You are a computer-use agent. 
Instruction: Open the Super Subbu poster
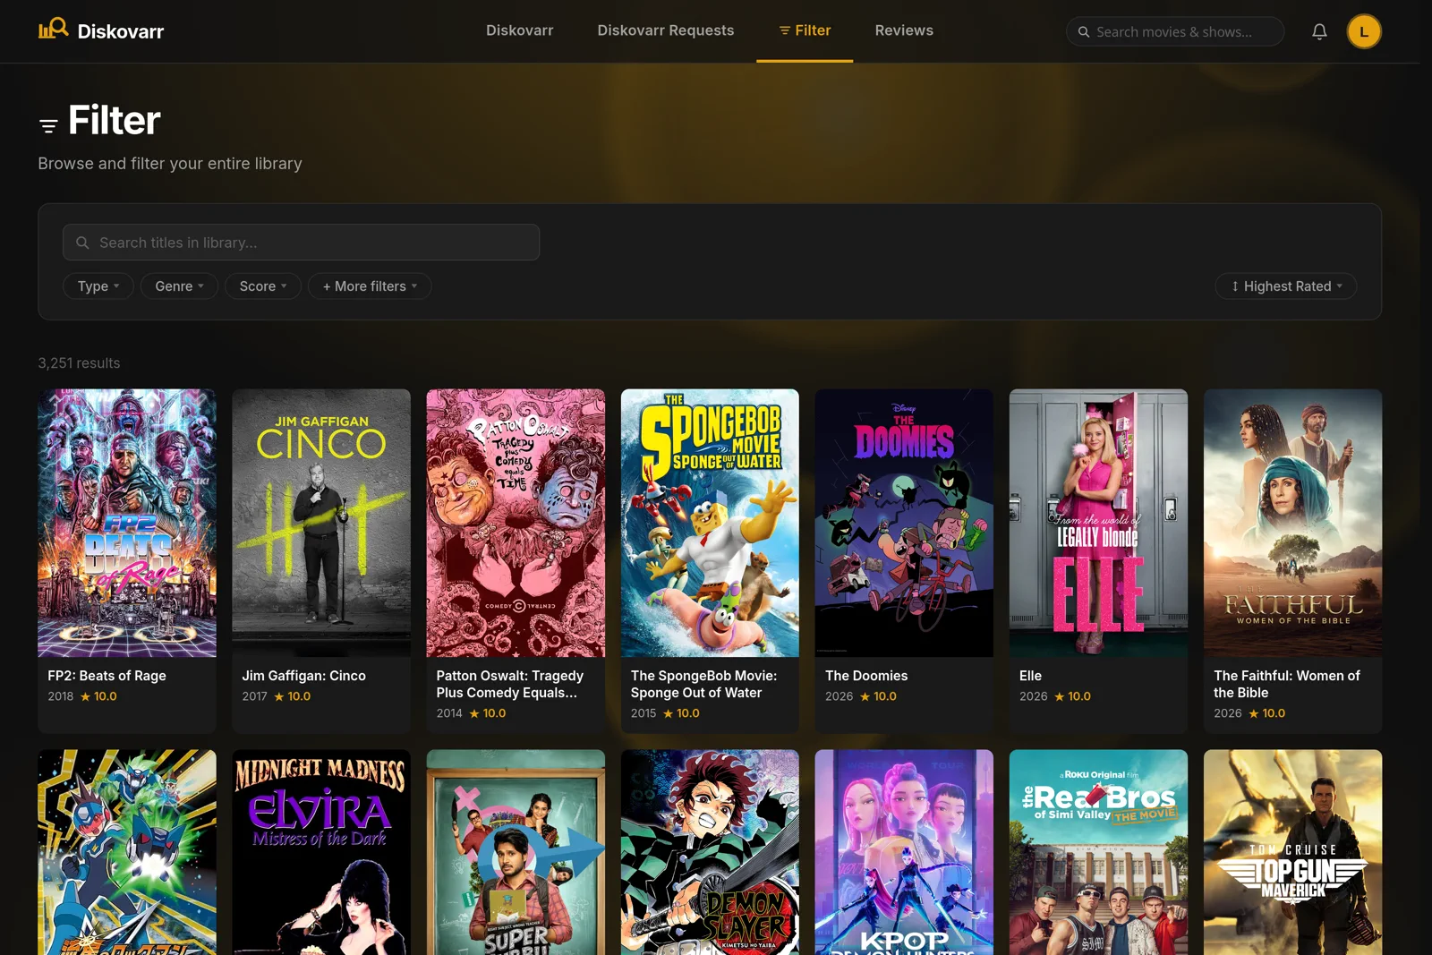click(516, 852)
